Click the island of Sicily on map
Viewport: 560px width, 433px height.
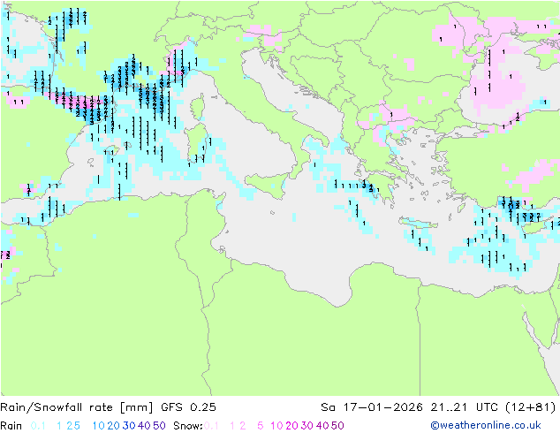coord(268,185)
